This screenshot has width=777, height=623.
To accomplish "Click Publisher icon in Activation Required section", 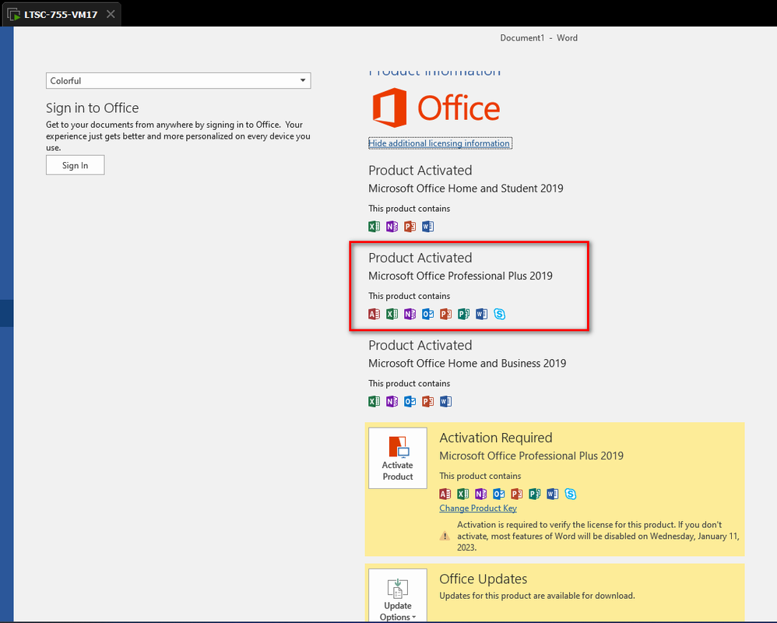I will pyautogui.click(x=534, y=494).
